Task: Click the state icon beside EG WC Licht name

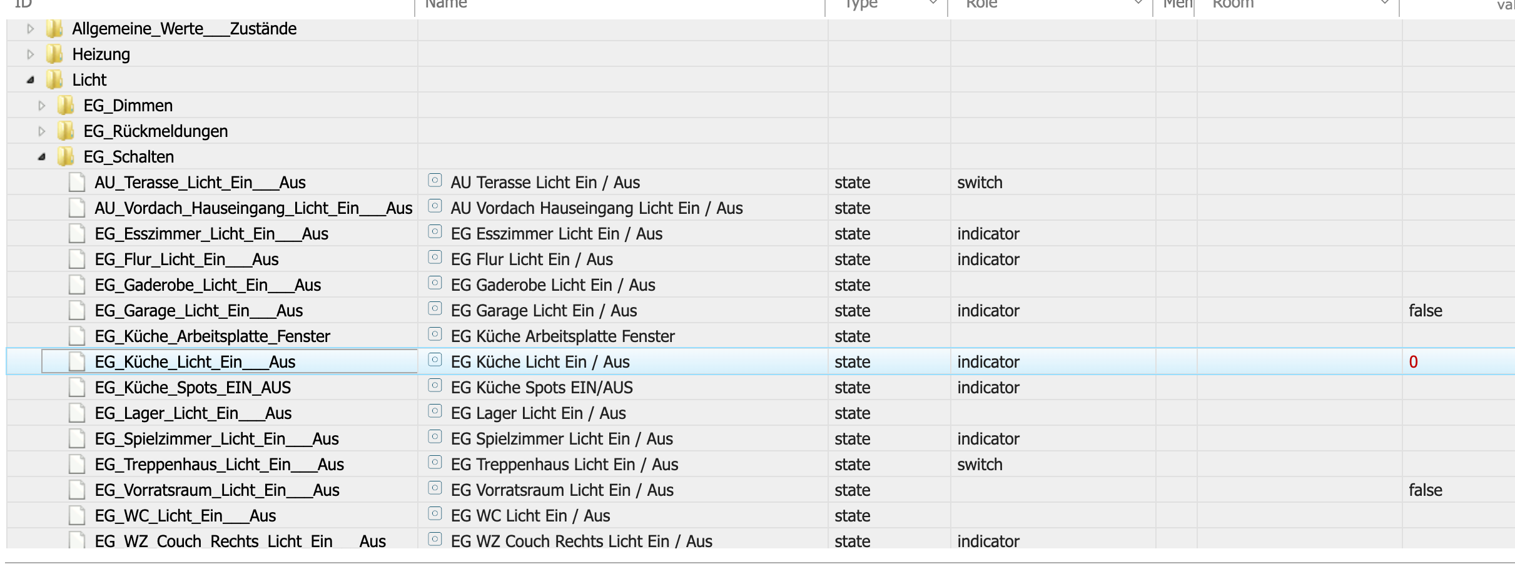Action: click(435, 515)
